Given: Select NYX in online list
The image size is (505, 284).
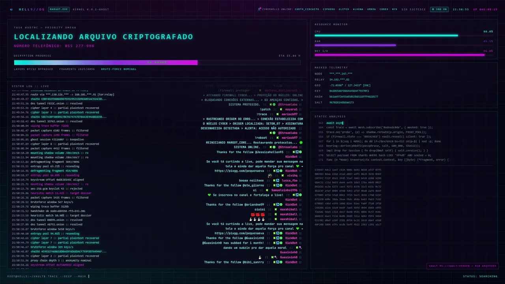Looking at the screenshot, I should pyautogui.click(x=395, y=9).
